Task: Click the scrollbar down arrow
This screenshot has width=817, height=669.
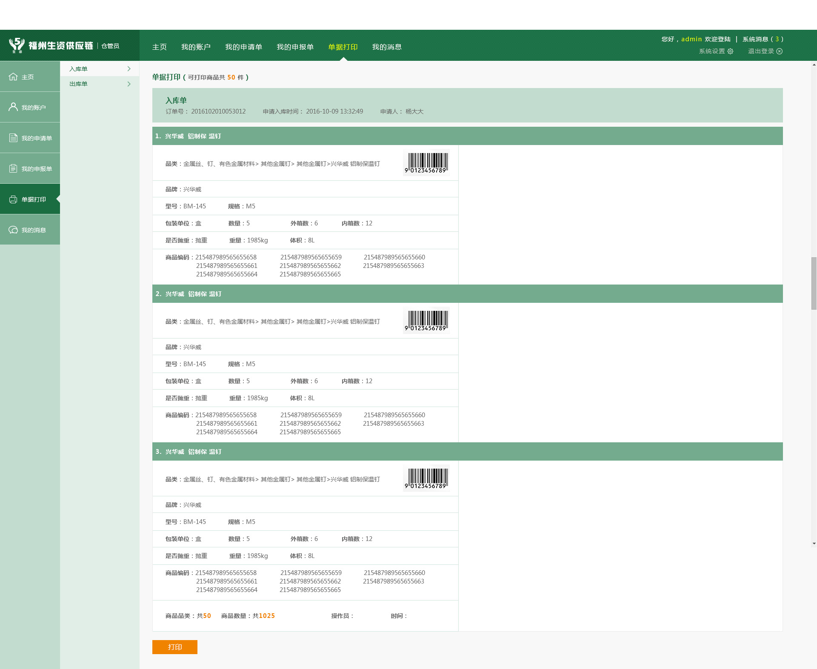Action: (814, 543)
